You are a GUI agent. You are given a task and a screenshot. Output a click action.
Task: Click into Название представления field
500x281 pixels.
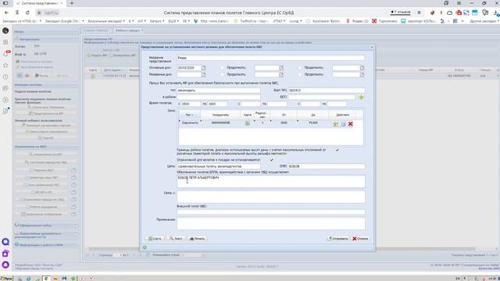pyautogui.click(x=270, y=58)
